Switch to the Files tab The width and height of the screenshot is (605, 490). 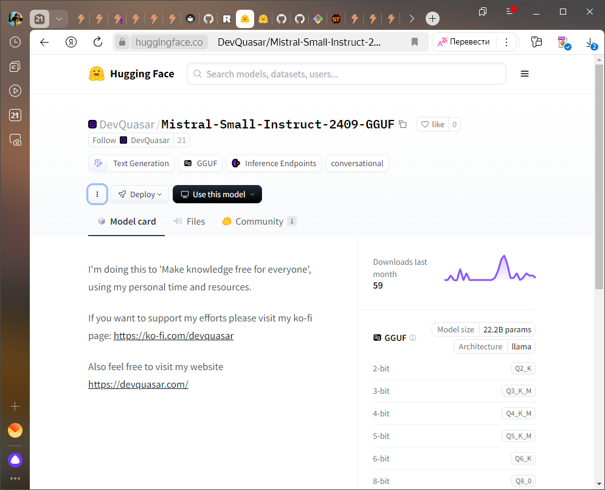(x=190, y=221)
